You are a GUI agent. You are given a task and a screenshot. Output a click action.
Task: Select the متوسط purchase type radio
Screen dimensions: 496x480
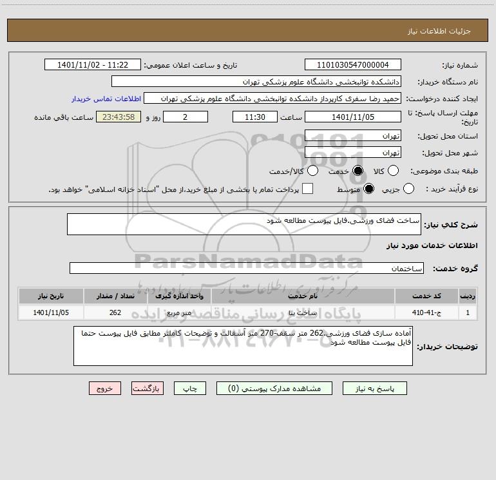tap(368, 189)
